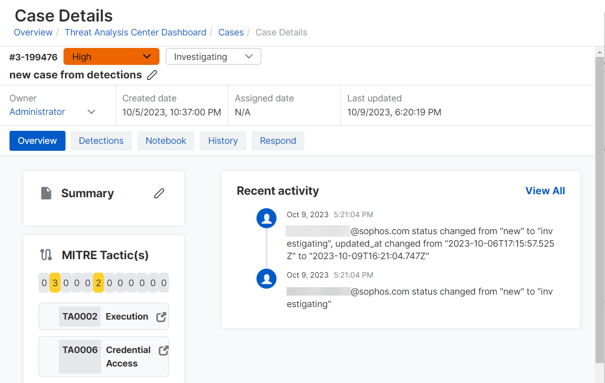Open the Notebook tab
Image resolution: width=605 pixels, height=383 pixels.
click(x=166, y=141)
